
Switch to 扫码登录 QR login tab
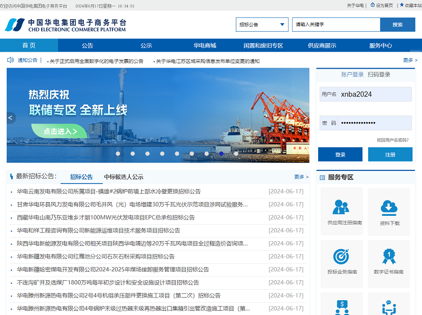pos(379,74)
